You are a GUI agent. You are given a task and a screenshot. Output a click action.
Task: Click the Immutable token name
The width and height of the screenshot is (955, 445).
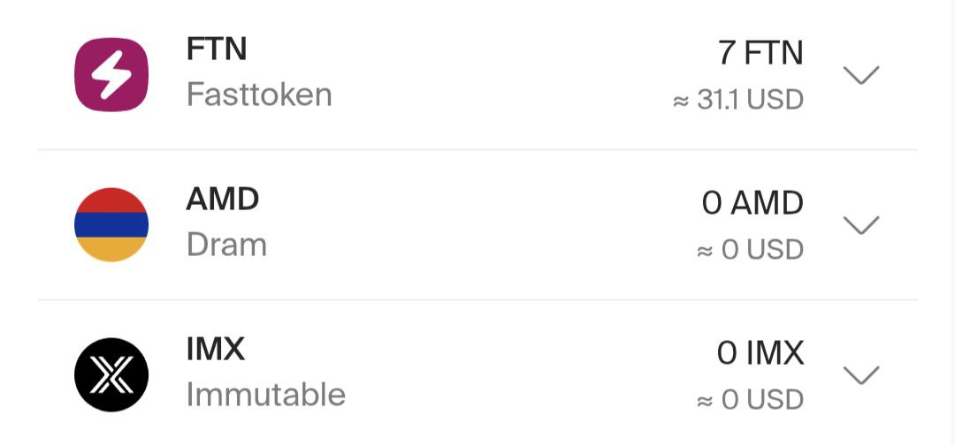pos(265,396)
